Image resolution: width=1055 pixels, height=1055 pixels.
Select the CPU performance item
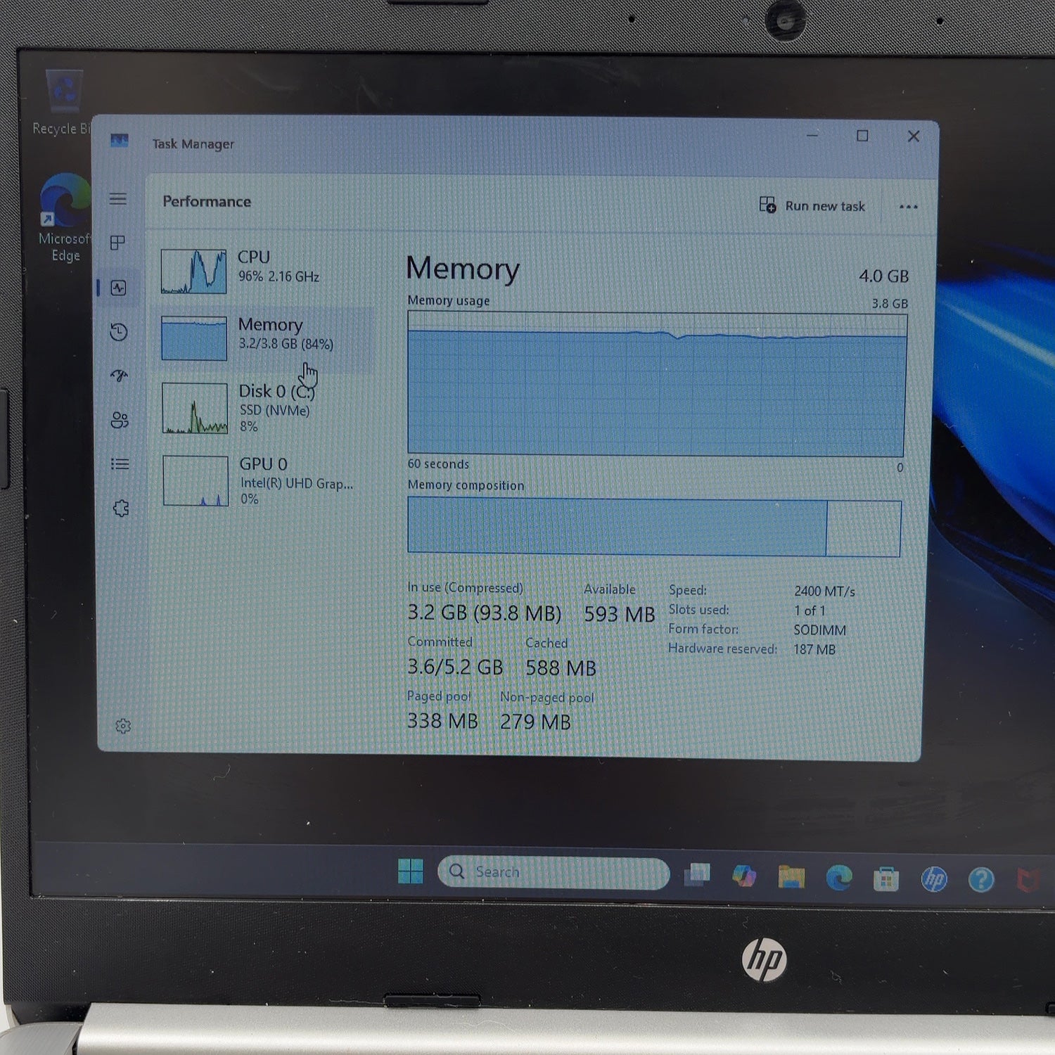[x=262, y=270]
